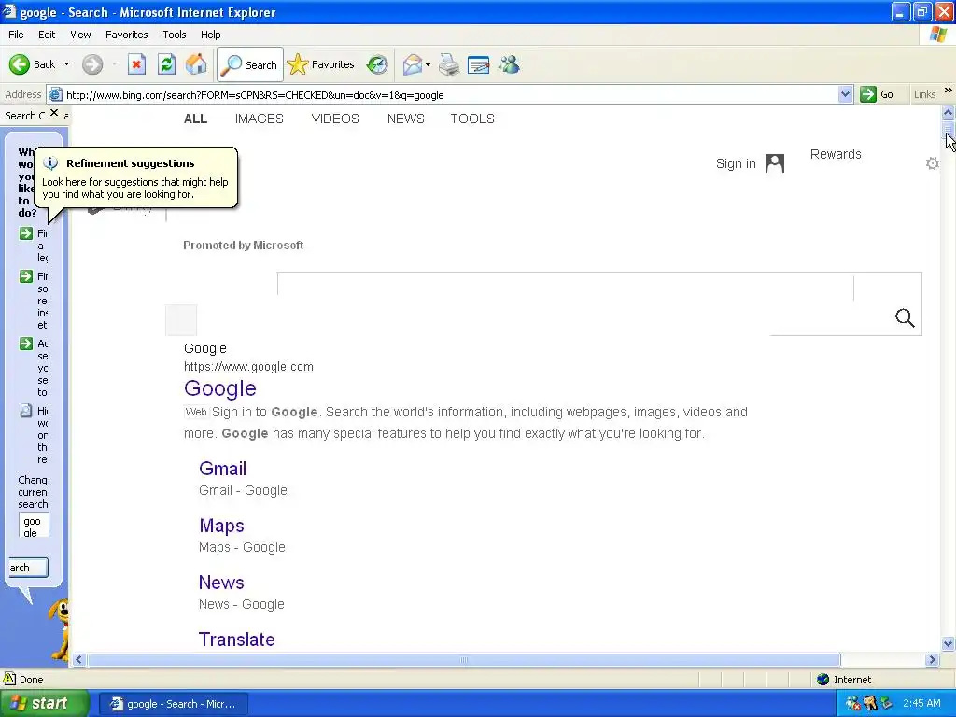
Task: Open the File menu
Action: tap(16, 35)
